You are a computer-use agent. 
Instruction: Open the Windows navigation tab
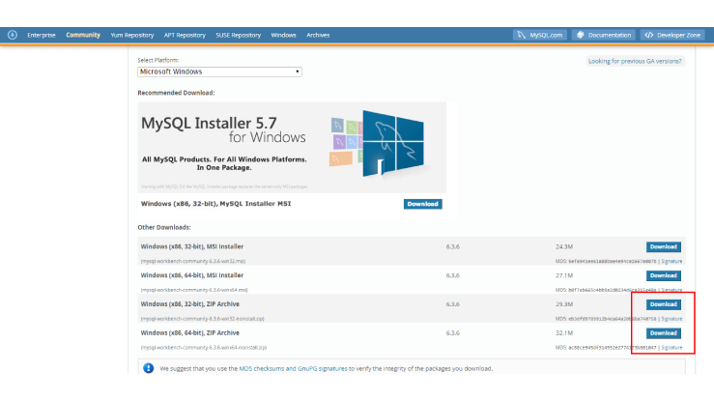284,35
